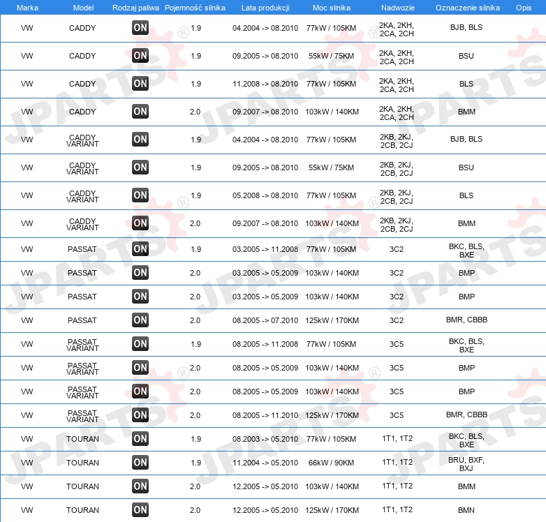Click the '66kW / 90KM' engine power cell
The height and width of the screenshot is (522, 546).
tap(331, 463)
